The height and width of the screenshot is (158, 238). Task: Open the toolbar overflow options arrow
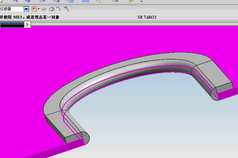[141, 1]
